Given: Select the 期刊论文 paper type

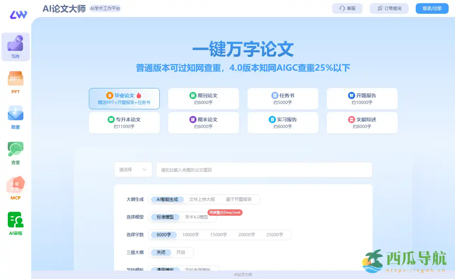Looking at the screenshot, I should coord(203,99).
